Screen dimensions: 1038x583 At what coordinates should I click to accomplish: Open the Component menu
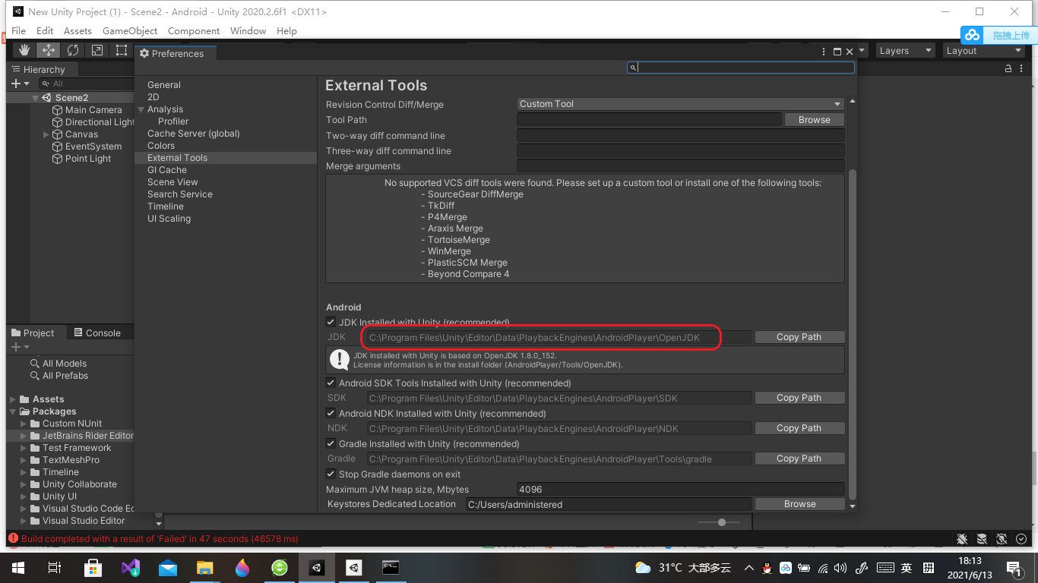(x=194, y=31)
